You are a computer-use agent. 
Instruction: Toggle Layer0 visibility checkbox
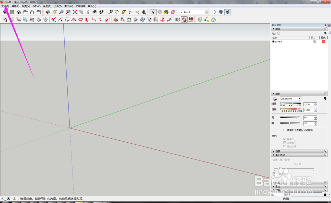[x=315, y=41]
